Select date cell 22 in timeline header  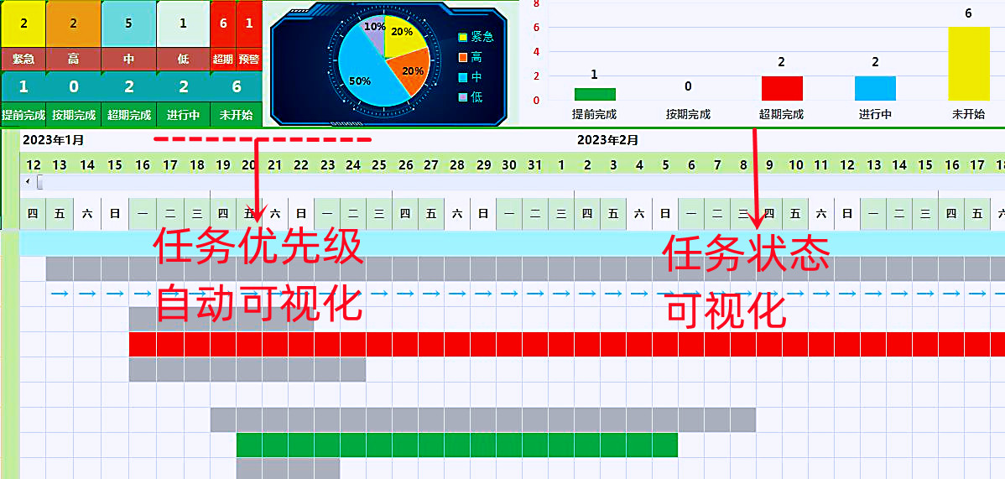click(x=300, y=165)
